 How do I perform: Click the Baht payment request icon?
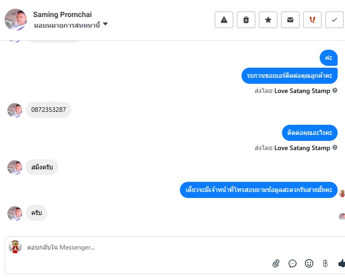pos(325,263)
